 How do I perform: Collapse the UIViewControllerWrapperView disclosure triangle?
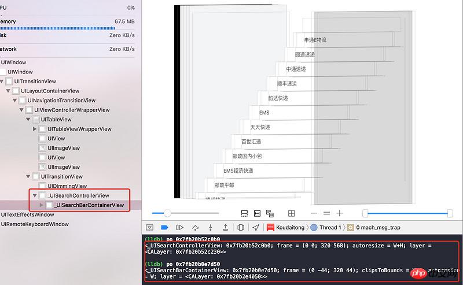(x=21, y=110)
